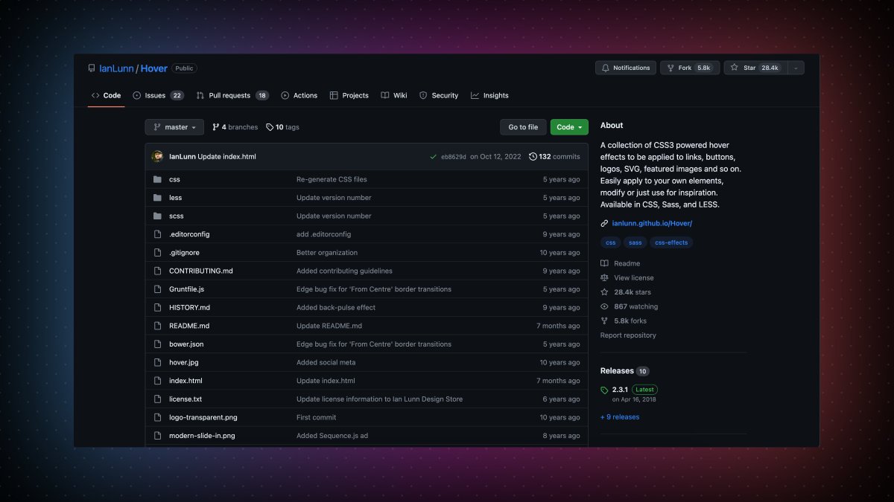Click the Notifications bell button
The image size is (894, 502).
click(626, 68)
